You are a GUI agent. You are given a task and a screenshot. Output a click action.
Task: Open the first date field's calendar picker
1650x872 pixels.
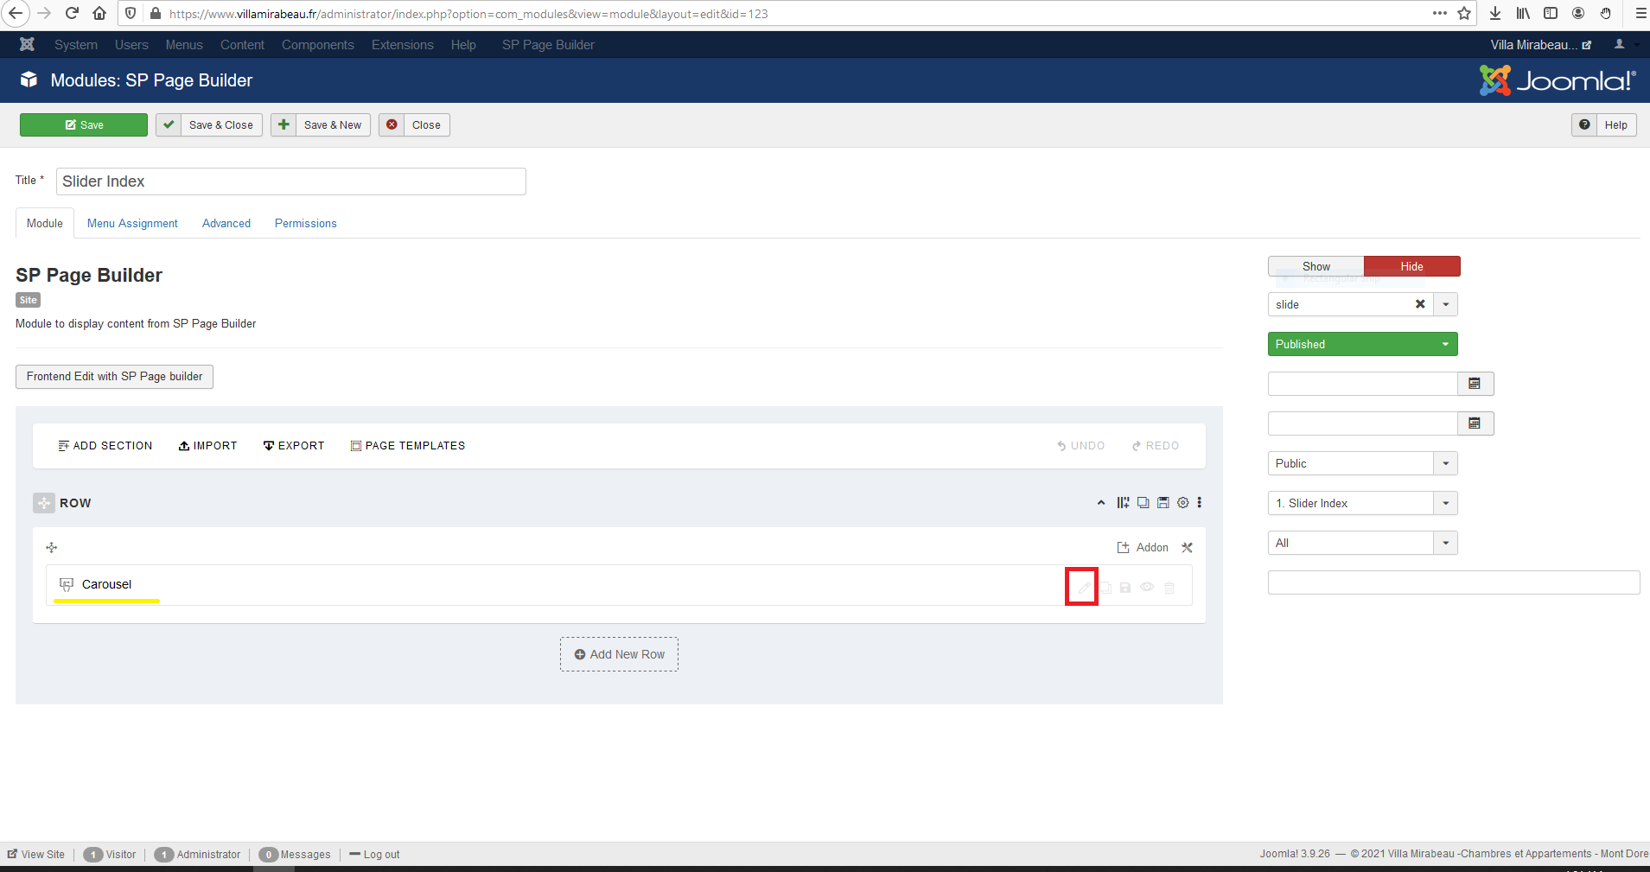tap(1475, 384)
